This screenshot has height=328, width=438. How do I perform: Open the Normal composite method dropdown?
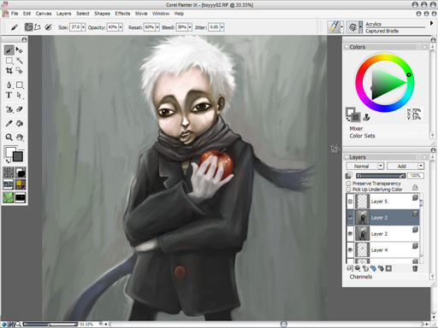point(365,166)
